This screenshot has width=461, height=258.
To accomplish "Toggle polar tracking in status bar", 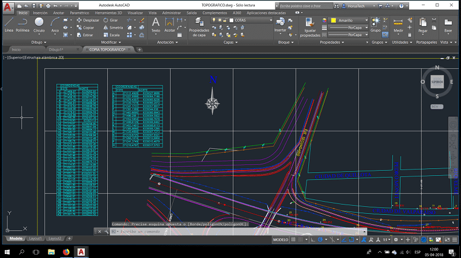I will 320,240.
